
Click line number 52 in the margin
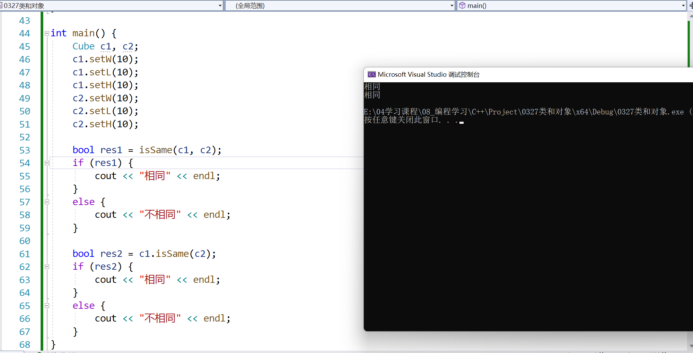tap(25, 137)
